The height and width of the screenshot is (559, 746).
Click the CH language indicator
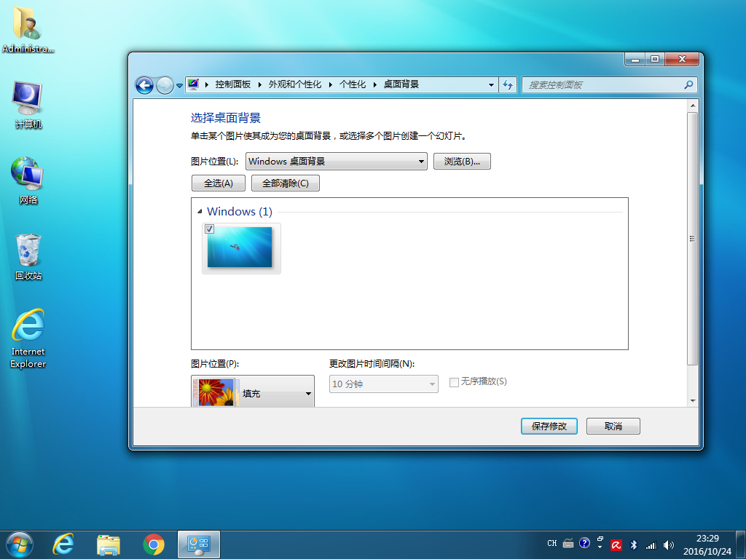pos(552,543)
